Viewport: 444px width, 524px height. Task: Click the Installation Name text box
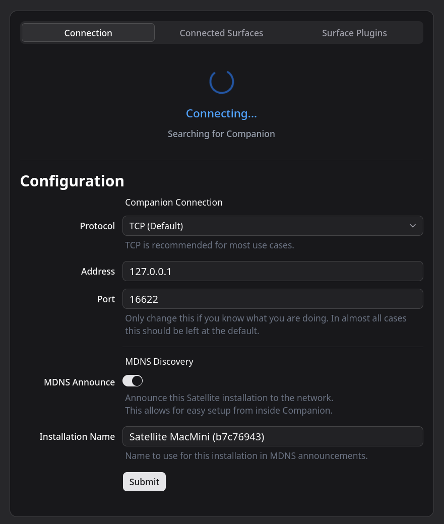[x=272, y=436]
